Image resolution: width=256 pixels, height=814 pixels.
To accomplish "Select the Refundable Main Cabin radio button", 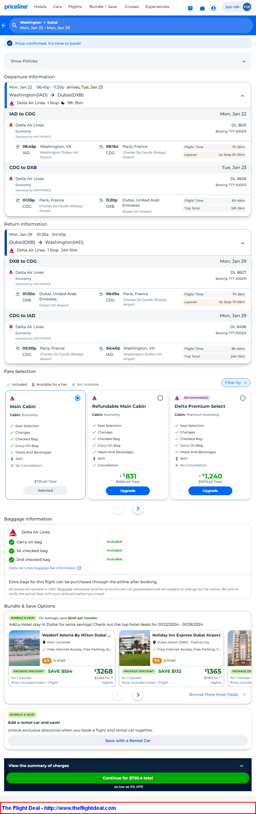I will coord(160,398).
